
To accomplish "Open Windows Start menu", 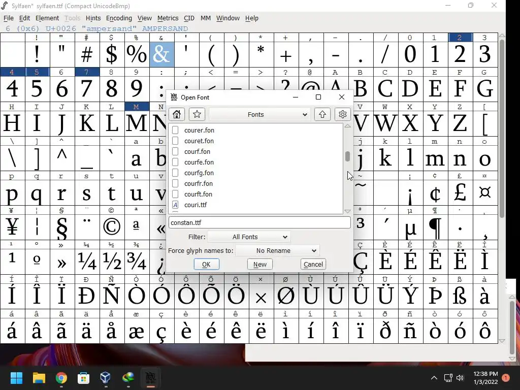I will point(16,378).
